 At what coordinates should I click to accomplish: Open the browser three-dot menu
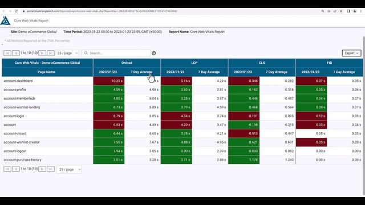point(361,11)
